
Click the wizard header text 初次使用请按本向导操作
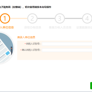coord(38,7)
